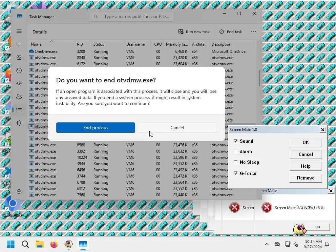Viewport: 336px width, 252px height.
Task: Open Task Manager settings gear
Action: [19, 192]
